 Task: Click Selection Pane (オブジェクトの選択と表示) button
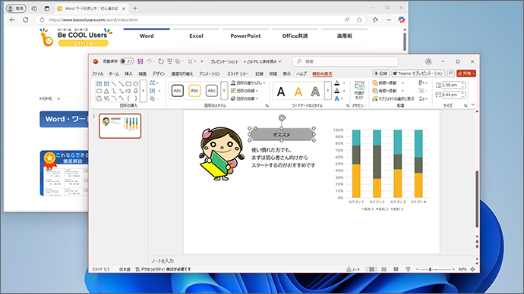(x=393, y=99)
